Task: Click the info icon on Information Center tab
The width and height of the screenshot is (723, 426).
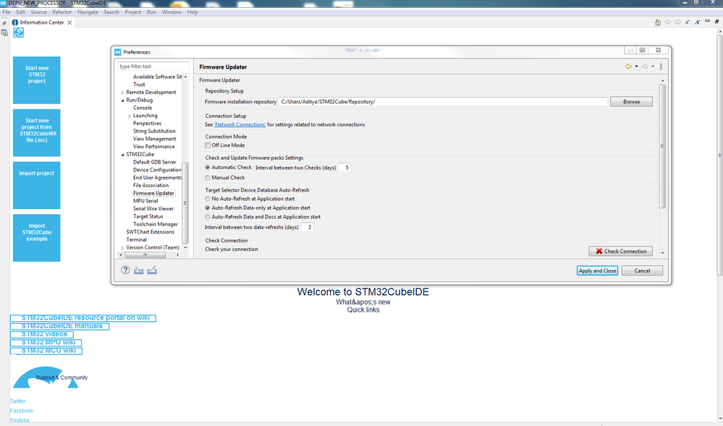Action: pos(15,22)
